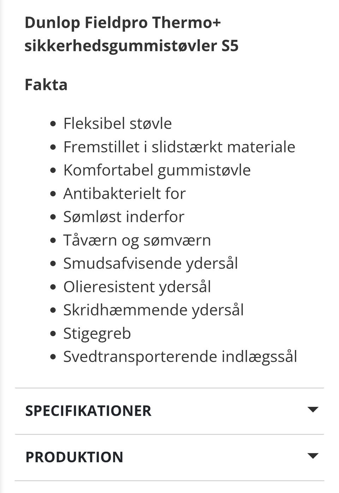The image size is (339, 493).
Task: Click the line Fremstillet i slidstærkt materiale
Action: (x=179, y=147)
